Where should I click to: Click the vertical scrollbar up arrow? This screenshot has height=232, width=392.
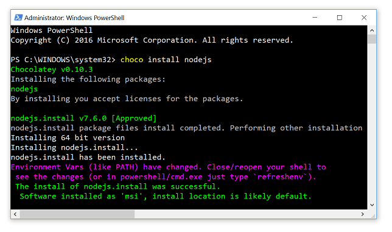pos(372,30)
